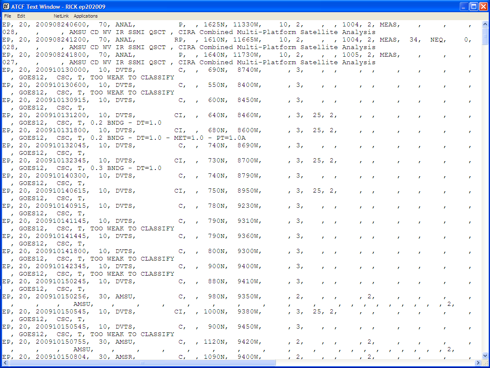The image size is (490, 368).
Task: Click the vertical scrollbar up arrow
Action: coord(485,24)
